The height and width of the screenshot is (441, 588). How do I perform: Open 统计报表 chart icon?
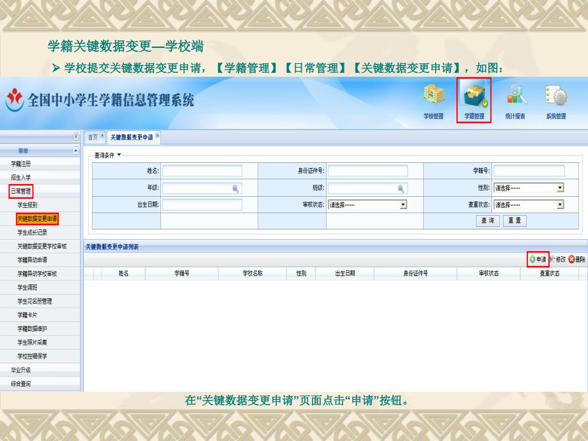pyautogui.click(x=515, y=97)
